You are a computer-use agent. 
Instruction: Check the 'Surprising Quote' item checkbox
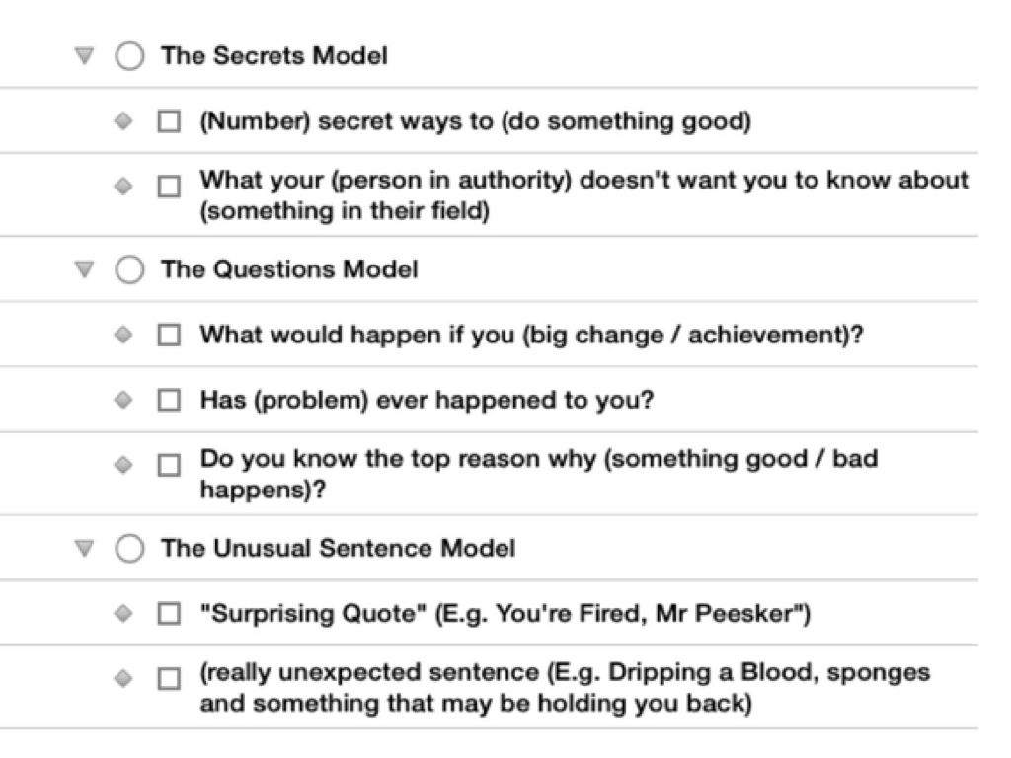click(x=169, y=614)
